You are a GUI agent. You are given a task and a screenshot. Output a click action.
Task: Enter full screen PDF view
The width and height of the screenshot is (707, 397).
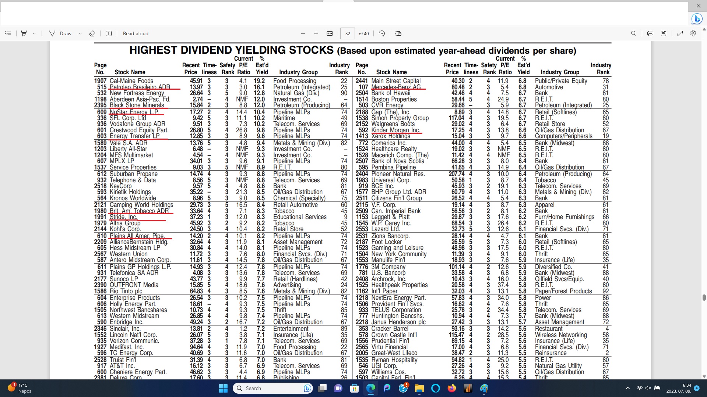(680, 33)
